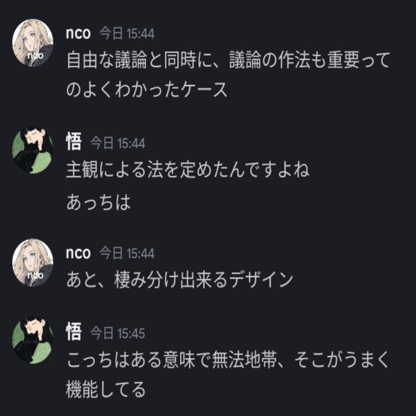This screenshot has width=416, height=416.
Task: Click the final message line 機能してる
Action: point(106,390)
